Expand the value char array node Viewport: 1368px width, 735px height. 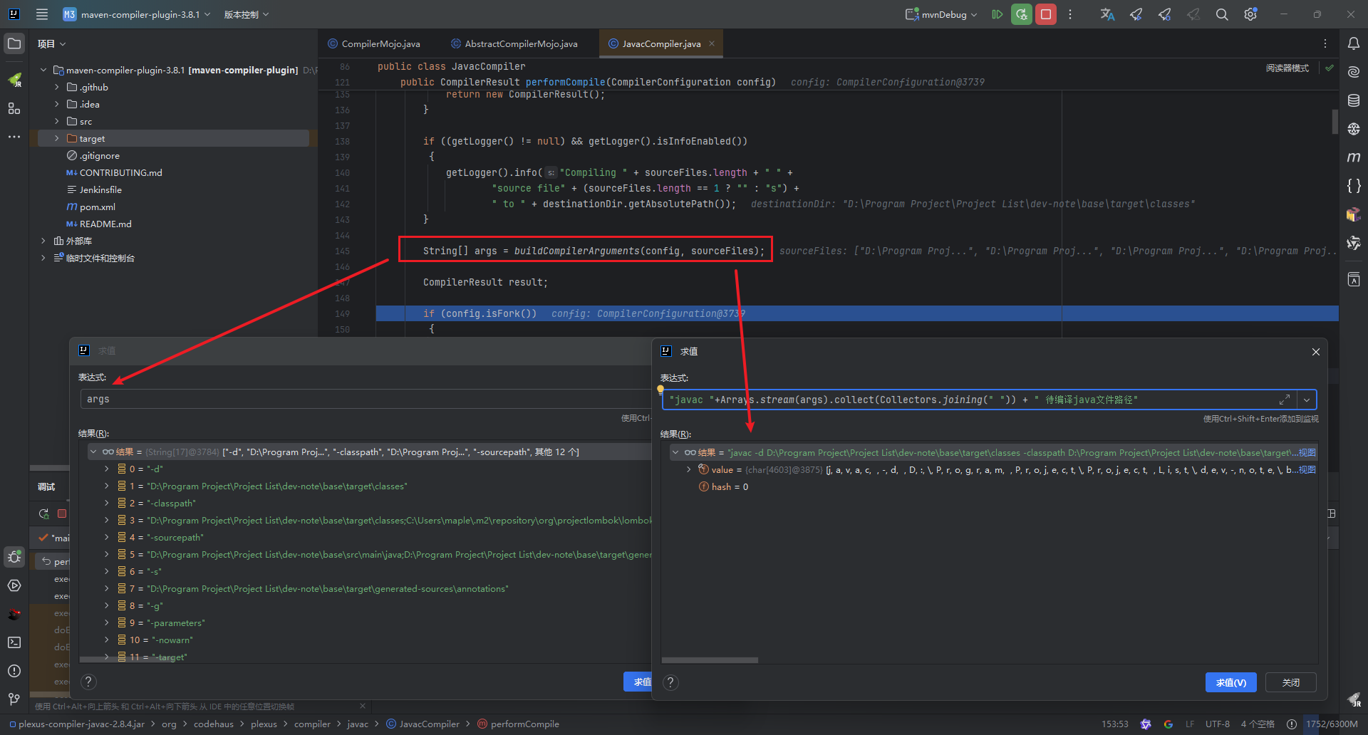click(688, 469)
